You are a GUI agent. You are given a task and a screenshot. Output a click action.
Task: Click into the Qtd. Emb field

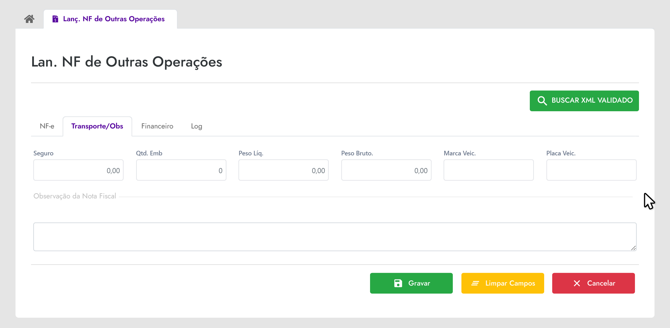(181, 170)
